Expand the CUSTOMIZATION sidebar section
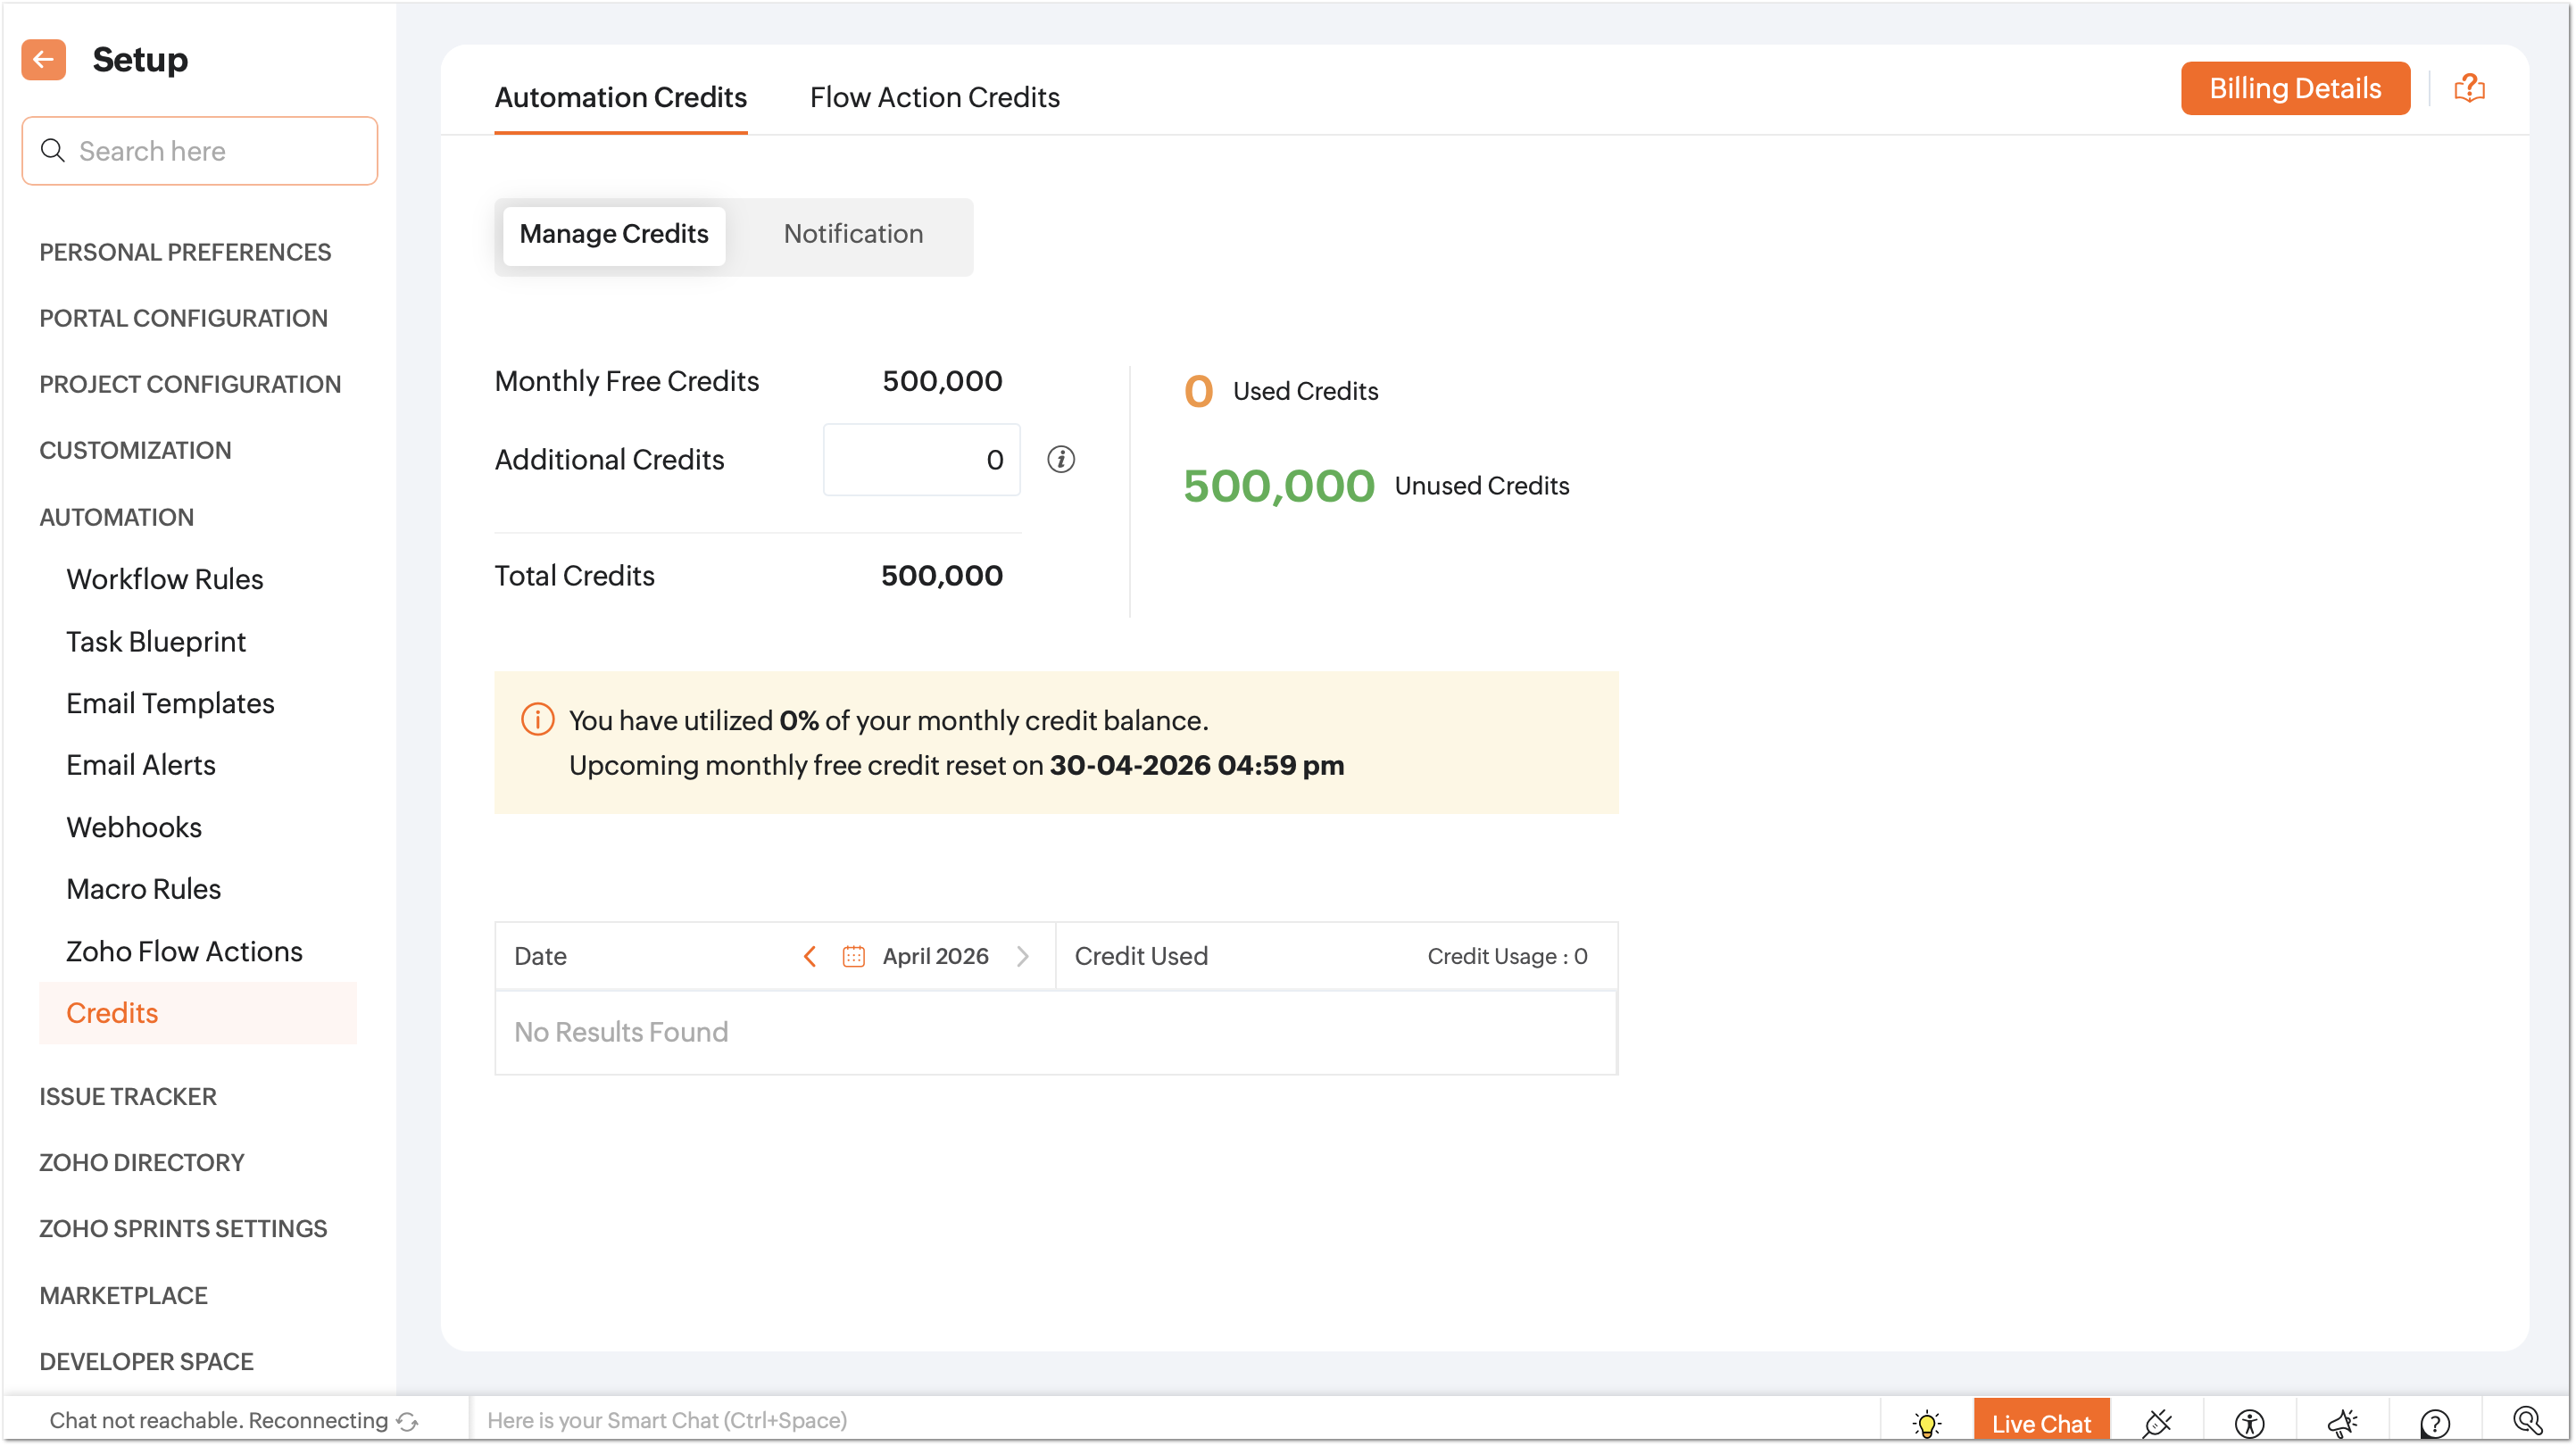The height and width of the screenshot is (1446, 2576). point(135,450)
